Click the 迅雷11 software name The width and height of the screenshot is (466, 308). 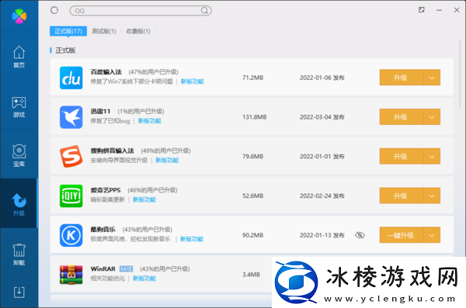pos(100,112)
